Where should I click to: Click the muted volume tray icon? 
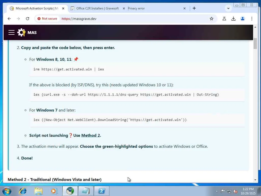click(236, 191)
